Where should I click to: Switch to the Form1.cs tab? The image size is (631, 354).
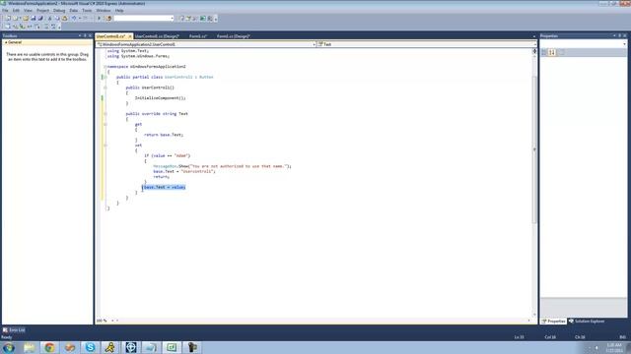198,36
